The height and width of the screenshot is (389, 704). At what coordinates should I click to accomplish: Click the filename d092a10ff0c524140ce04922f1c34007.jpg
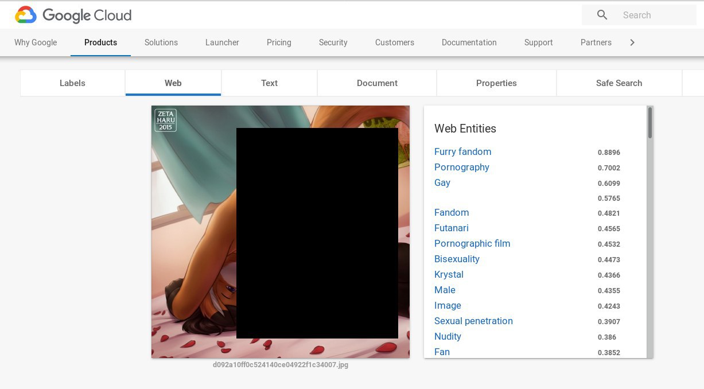(281, 364)
